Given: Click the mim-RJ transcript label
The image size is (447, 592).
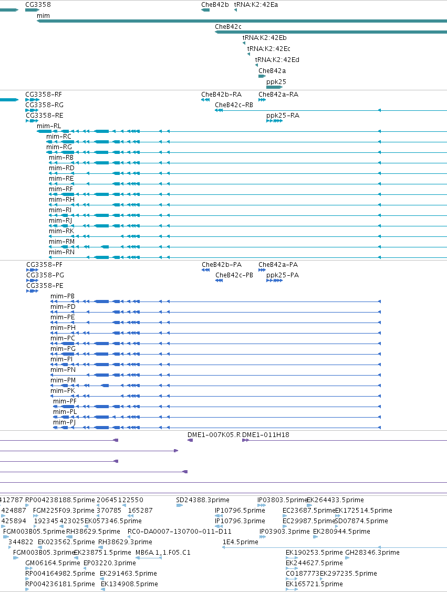Looking at the screenshot, I should pos(60,221).
